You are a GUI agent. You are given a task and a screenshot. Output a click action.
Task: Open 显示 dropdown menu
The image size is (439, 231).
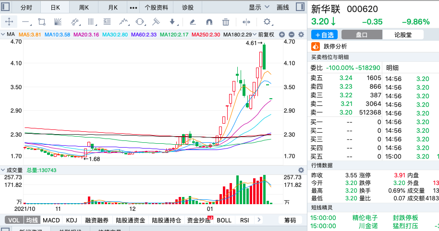tap(259, 7)
